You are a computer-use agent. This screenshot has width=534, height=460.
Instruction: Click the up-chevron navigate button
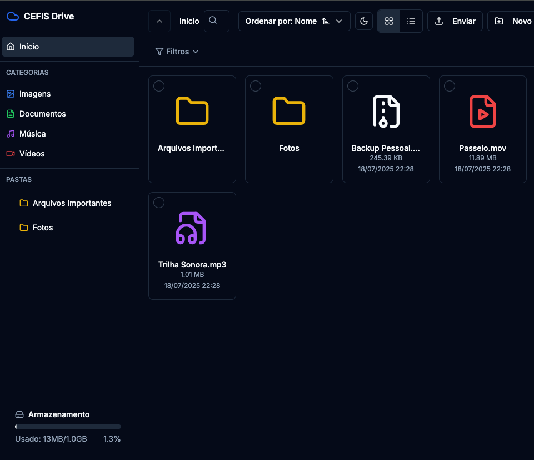click(x=159, y=21)
